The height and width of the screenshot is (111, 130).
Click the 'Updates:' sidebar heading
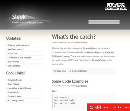click(x=14, y=38)
